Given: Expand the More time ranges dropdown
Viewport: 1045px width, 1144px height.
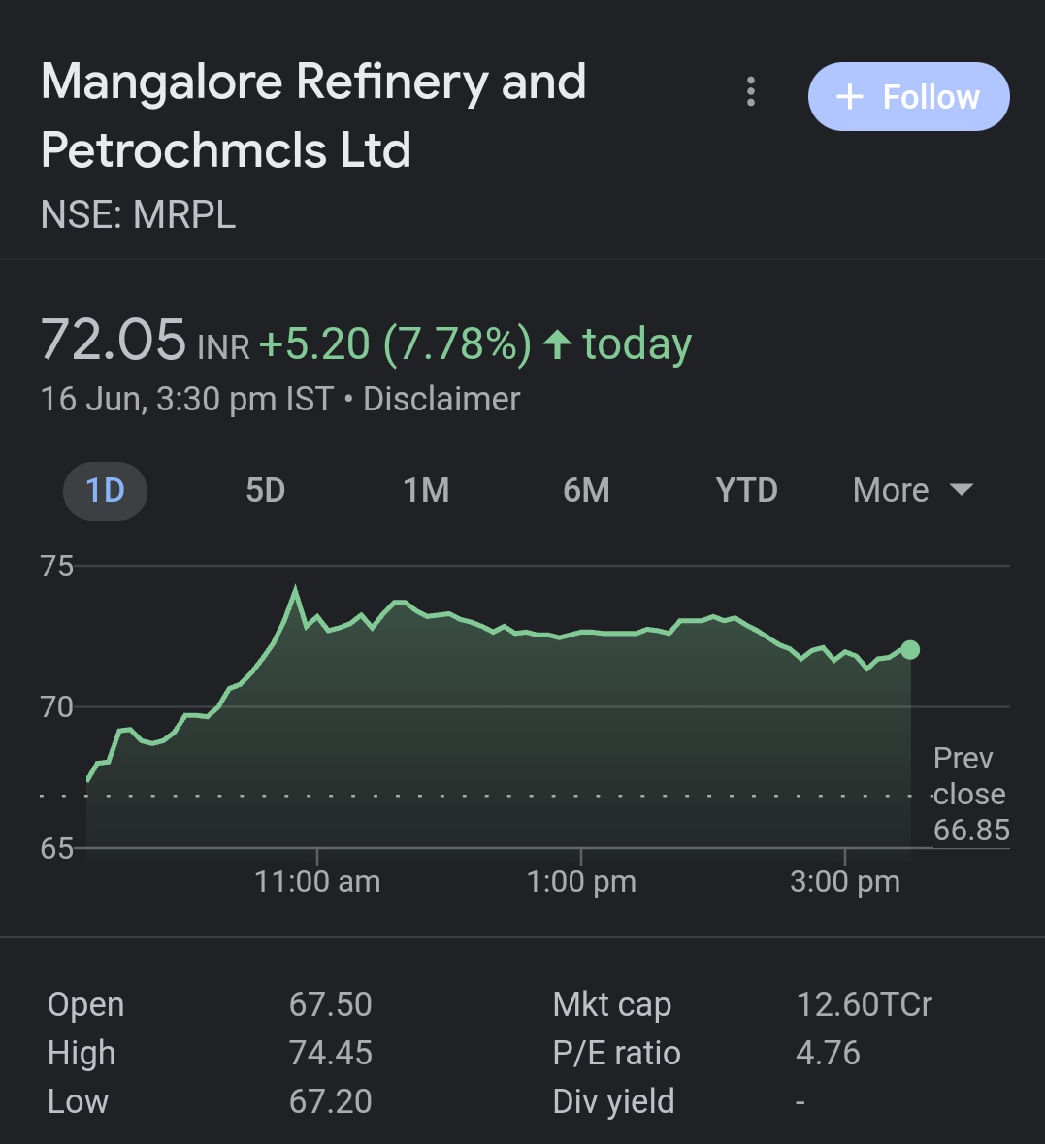Looking at the screenshot, I should click(x=913, y=491).
